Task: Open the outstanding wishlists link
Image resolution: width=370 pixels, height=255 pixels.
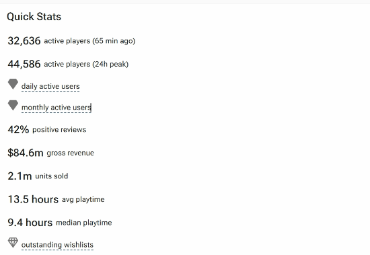Action: [x=57, y=245]
